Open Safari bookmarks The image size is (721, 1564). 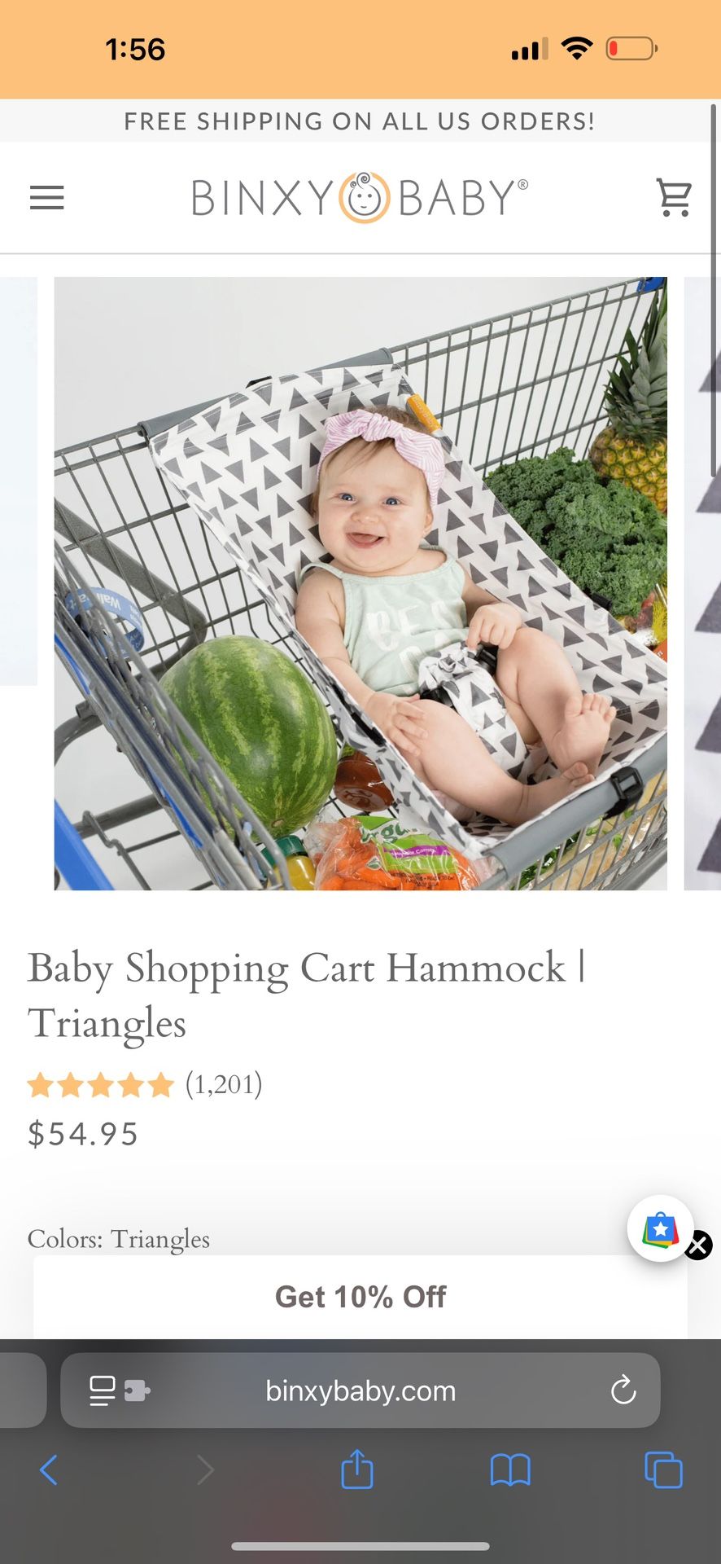click(x=510, y=1470)
